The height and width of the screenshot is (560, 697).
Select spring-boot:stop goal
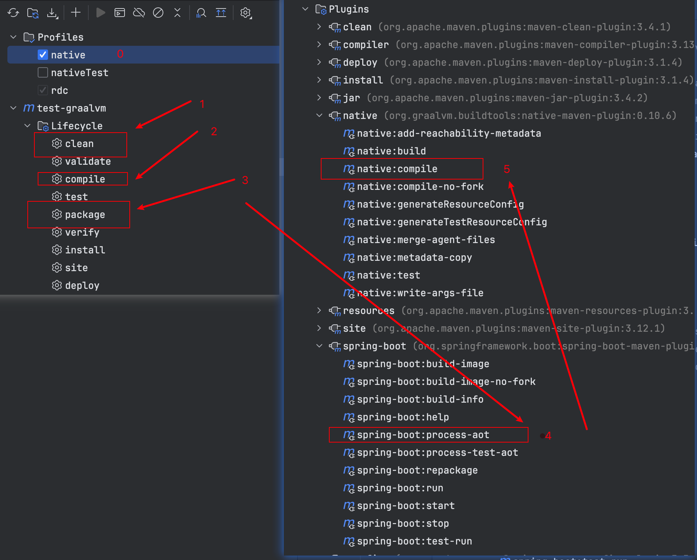403,523
